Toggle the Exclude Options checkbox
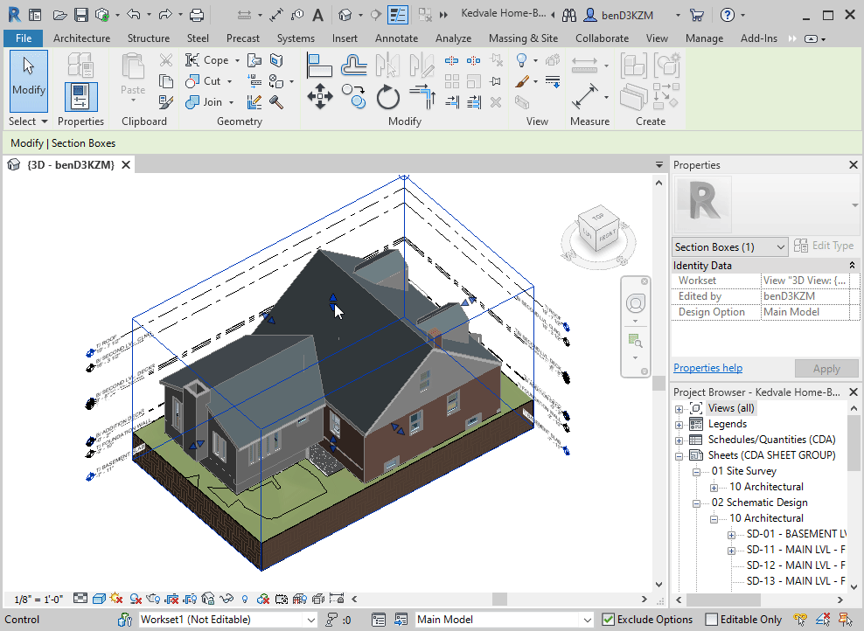 [609, 620]
